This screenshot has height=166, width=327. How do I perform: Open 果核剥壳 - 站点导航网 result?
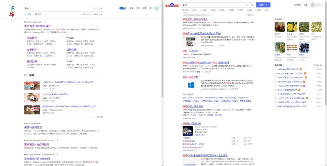coord(37,144)
